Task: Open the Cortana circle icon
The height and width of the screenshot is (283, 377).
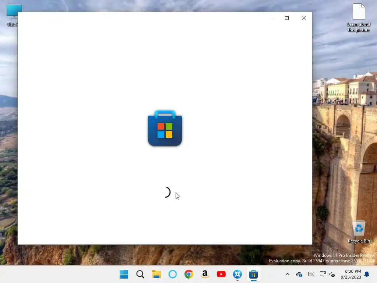Action: [173, 274]
